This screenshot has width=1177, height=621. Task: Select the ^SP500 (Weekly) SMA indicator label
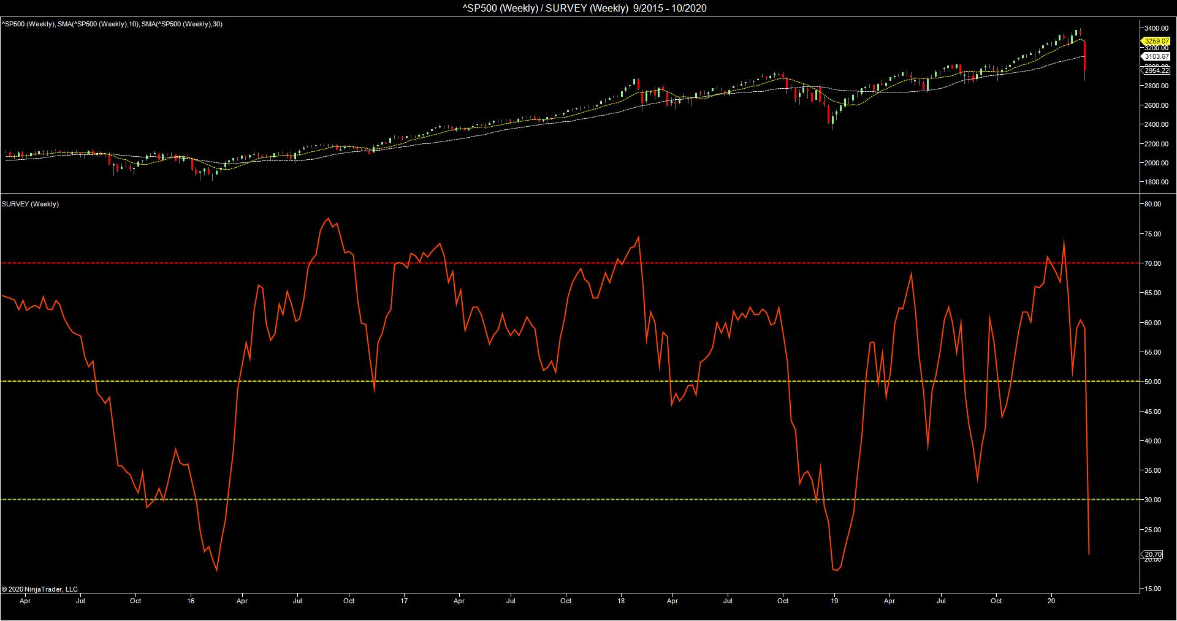pos(112,24)
